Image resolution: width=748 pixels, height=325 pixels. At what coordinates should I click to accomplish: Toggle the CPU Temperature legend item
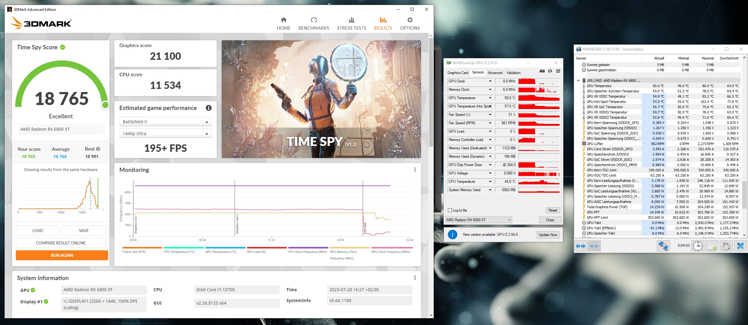click(x=184, y=250)
